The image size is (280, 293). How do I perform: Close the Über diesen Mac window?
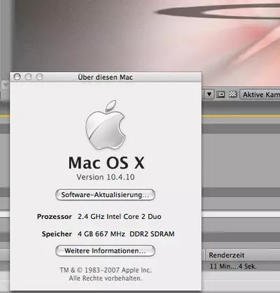tap(17, 77)
